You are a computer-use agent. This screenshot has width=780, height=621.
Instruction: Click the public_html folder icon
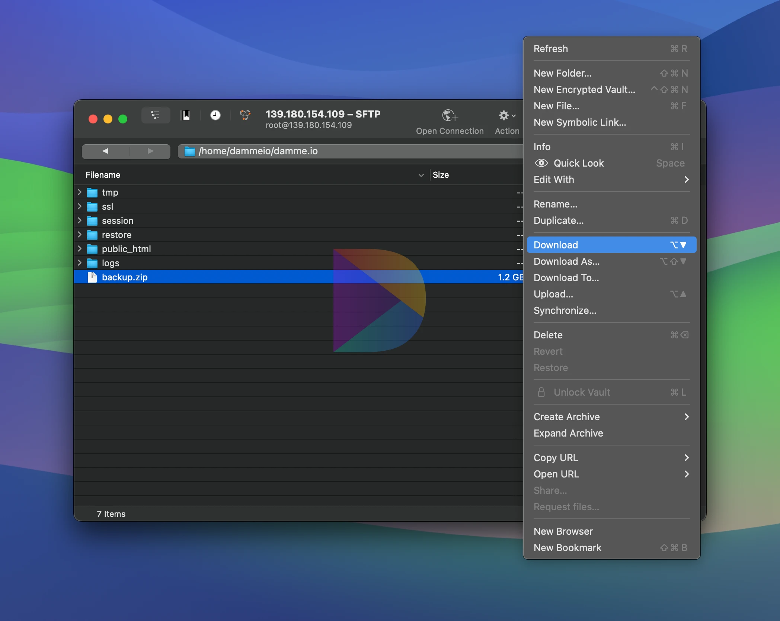pos(92,249)
